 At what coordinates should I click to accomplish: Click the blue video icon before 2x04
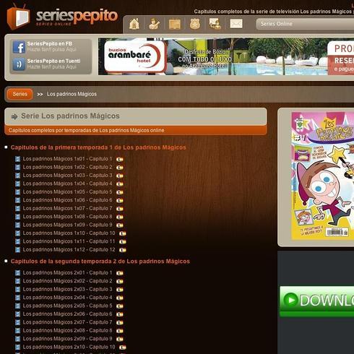[x=17, y=298]
